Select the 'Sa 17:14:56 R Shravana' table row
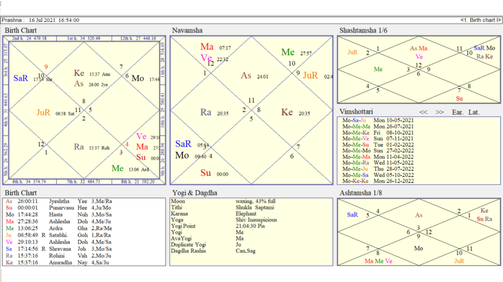 [x=59, y=249]
